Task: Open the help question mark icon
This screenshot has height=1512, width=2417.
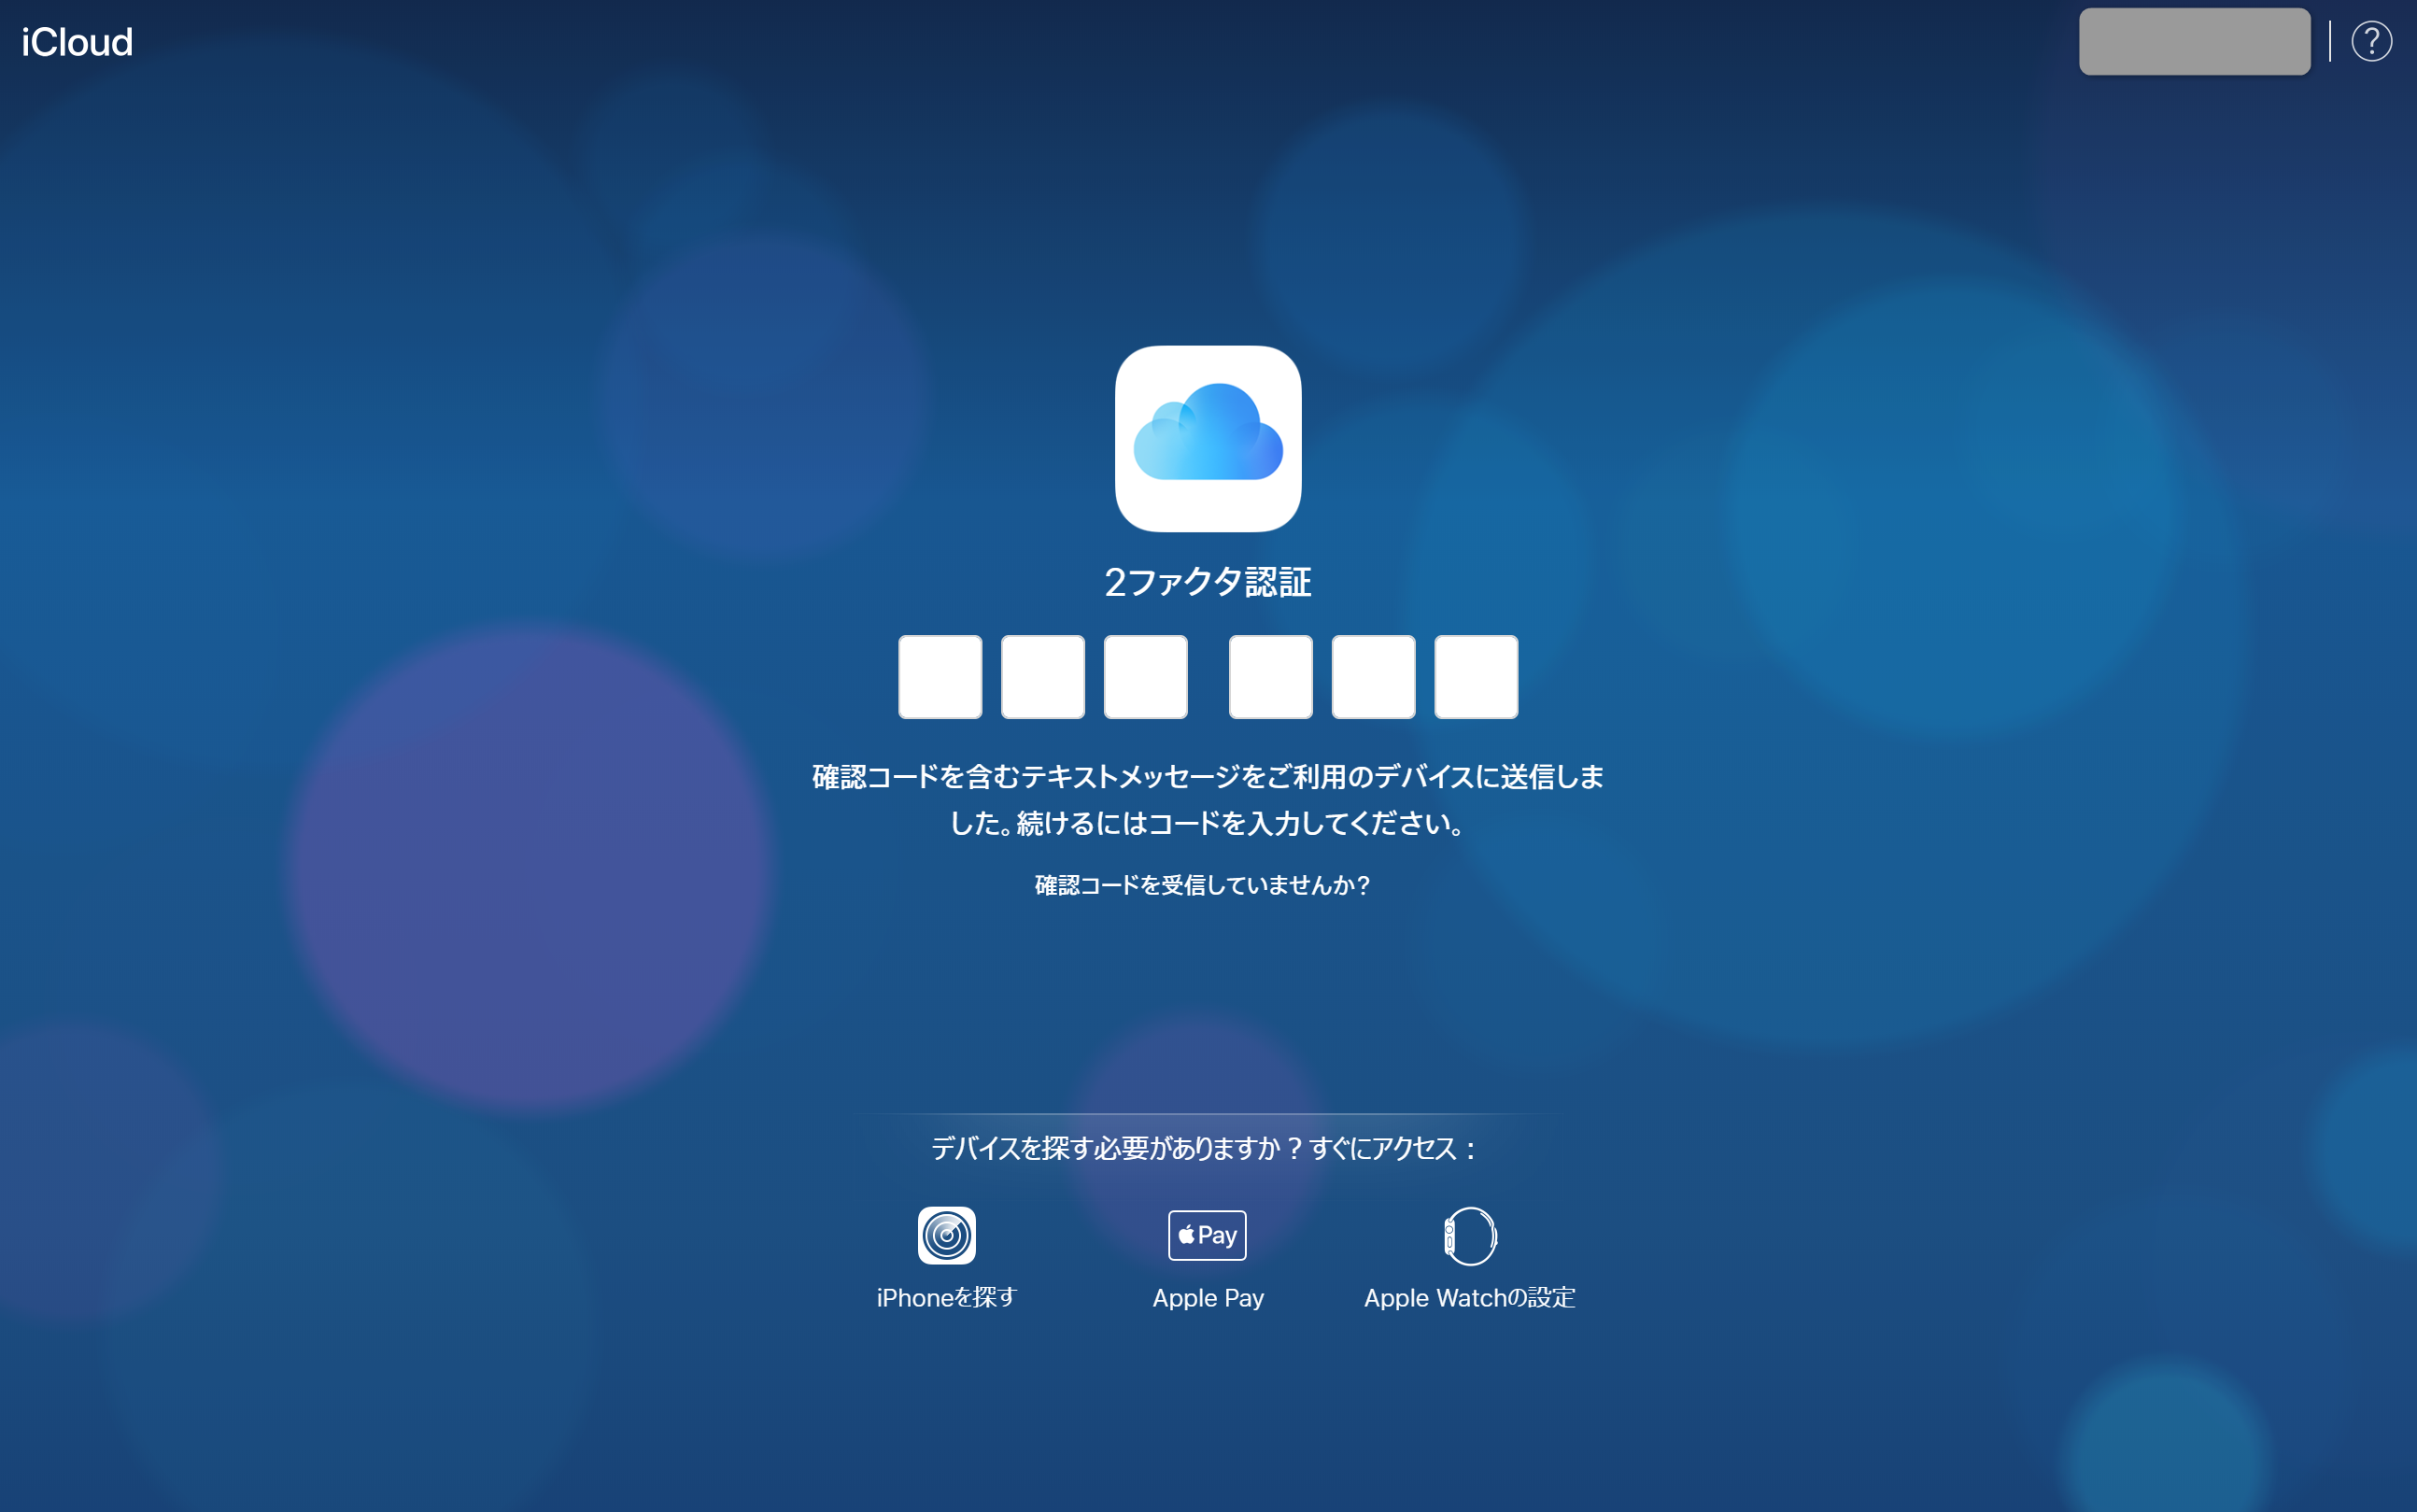Action: pyautogui.click(x=2371, y=41)
